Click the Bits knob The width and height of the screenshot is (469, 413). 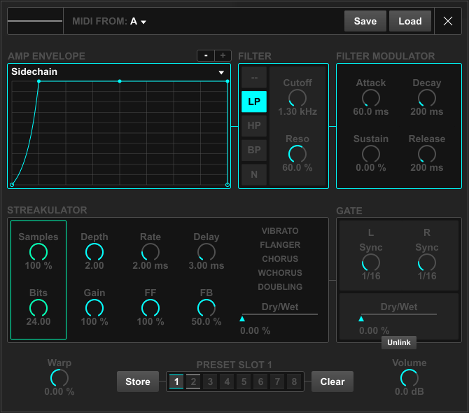click(x=38, y=308)
